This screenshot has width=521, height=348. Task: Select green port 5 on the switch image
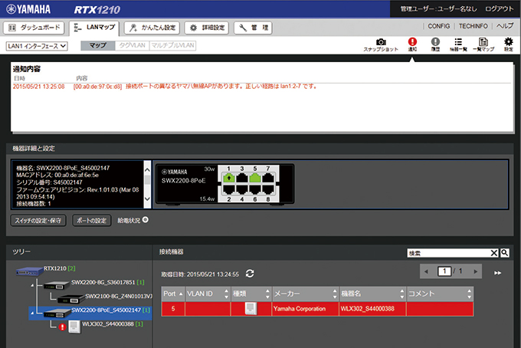[255, 178]
